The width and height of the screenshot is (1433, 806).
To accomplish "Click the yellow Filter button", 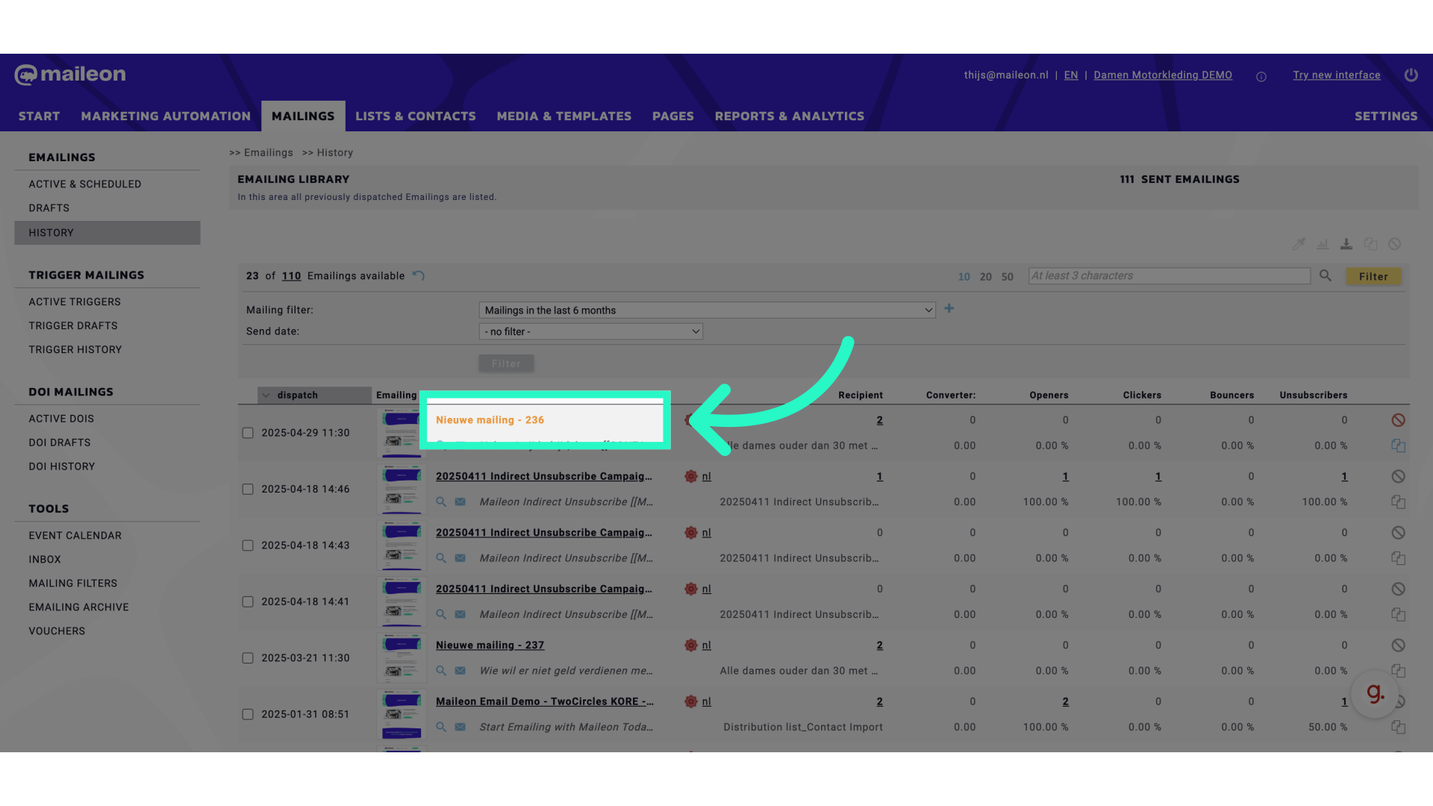I will click(1373, 276).
